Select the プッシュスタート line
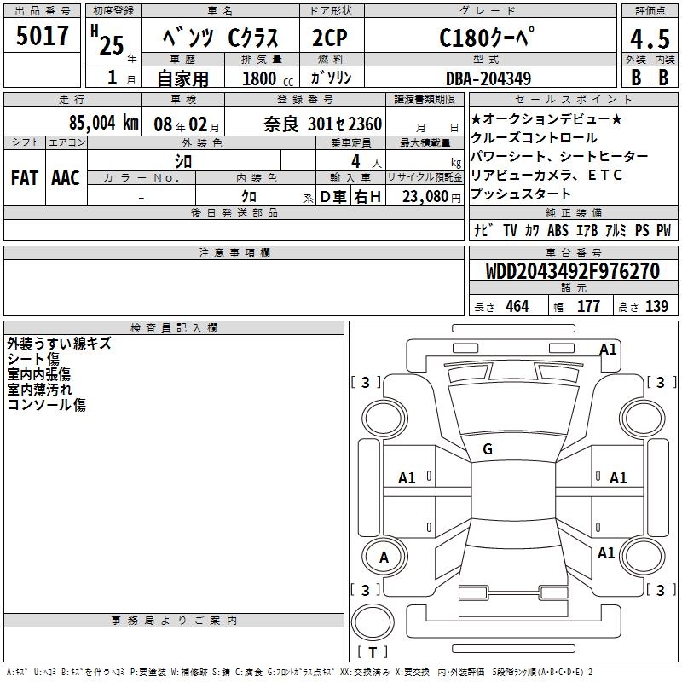Screen dimensions: 682x682 click(x=521, y=194)
